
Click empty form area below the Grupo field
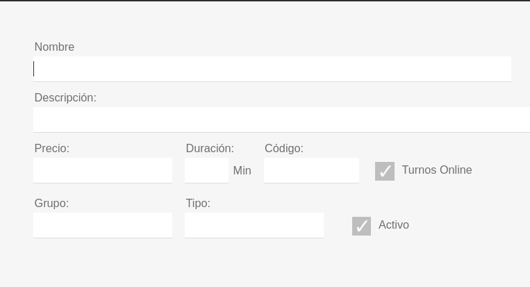click(x=103, y=264)
